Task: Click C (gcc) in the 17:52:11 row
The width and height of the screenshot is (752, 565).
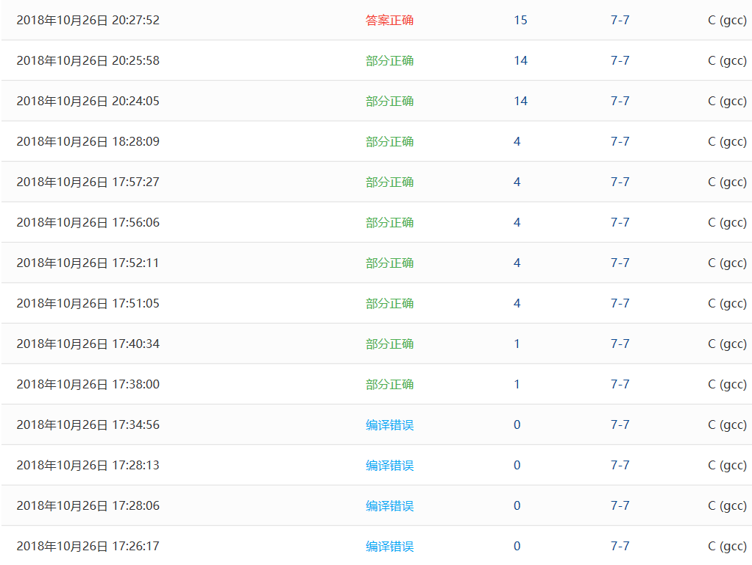Action: pyautogui.click(x=727, y=263)
